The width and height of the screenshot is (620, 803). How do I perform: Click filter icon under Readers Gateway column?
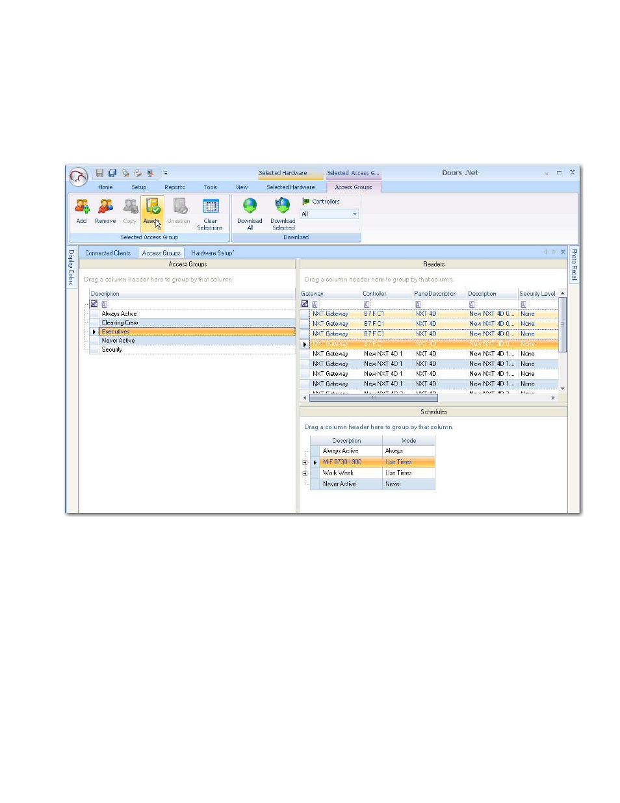[x=315, y=304]
